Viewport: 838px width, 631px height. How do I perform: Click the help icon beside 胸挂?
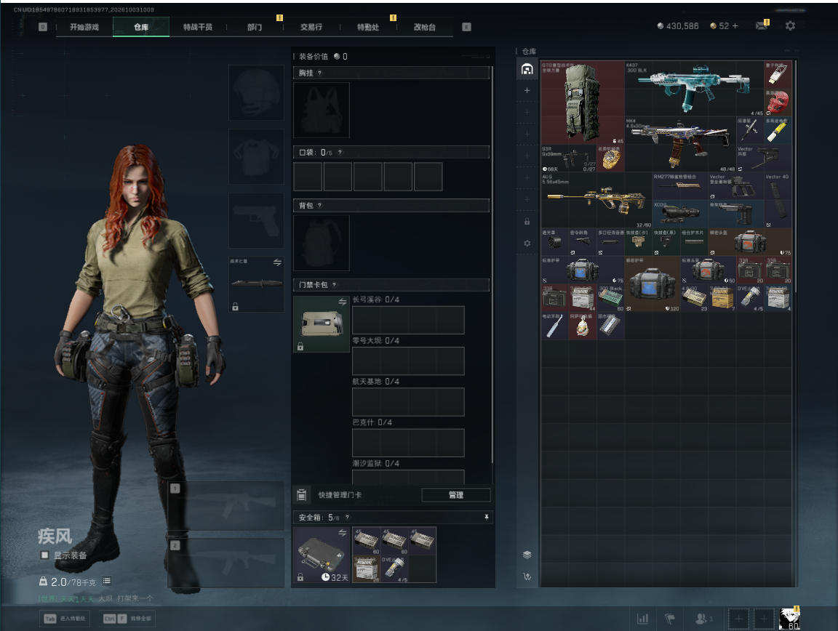point(319,73)
